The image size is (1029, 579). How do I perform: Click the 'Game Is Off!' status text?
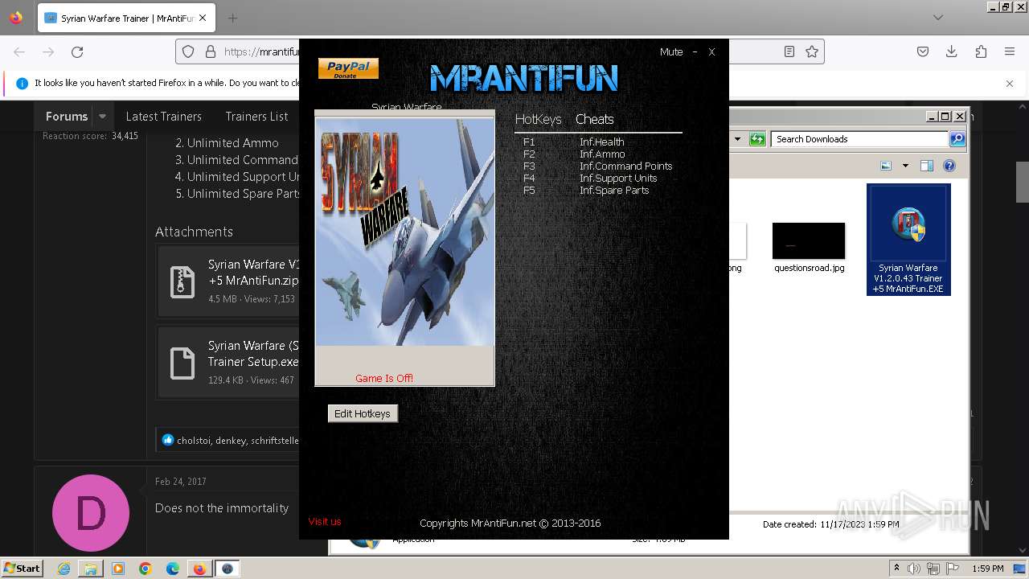pyautogui.click(x=384, y=378)
